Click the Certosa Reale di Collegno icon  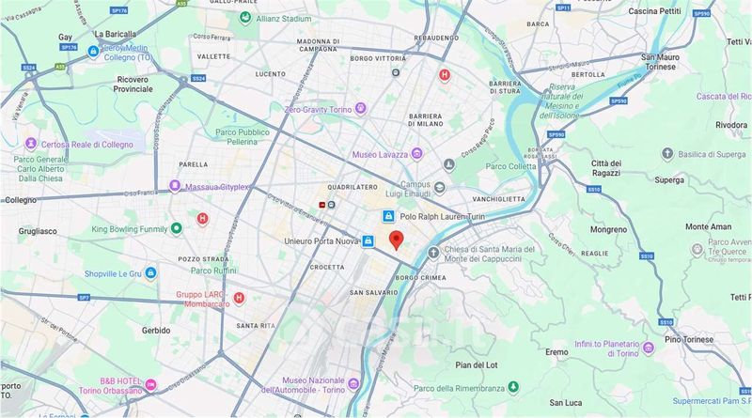pyautogui.click(x=31, y=144)
